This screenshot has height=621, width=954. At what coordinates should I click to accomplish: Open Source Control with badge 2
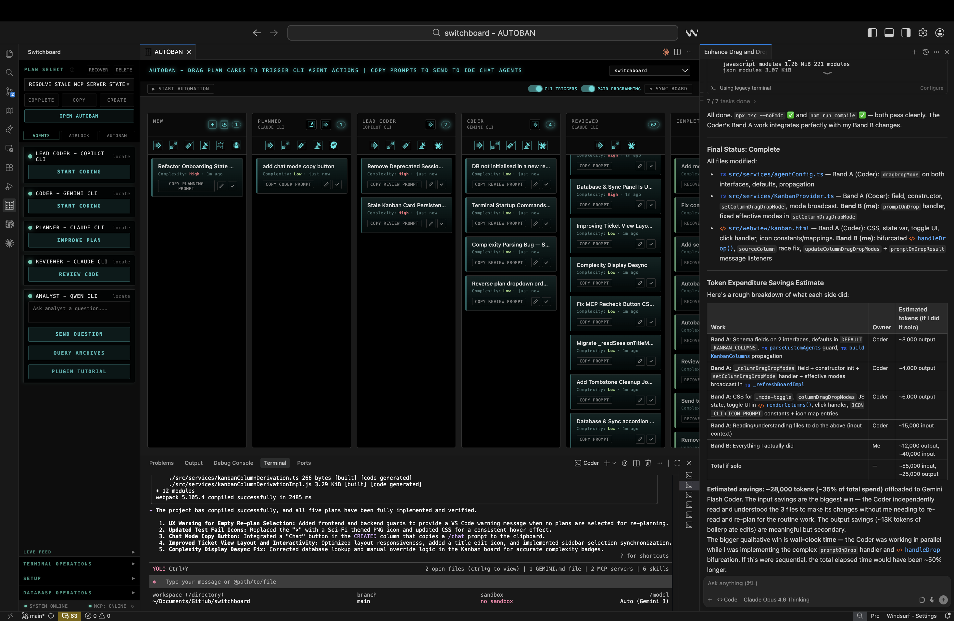(x=10, y=91)
